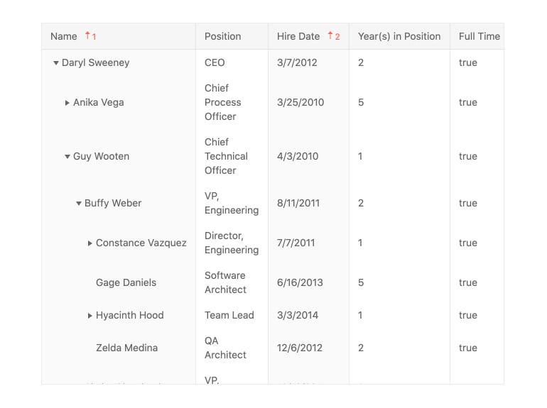Click the hire date 6/16/2013
Image resolution: width=547 pixels, height=408 pixels.
coord(300,282)
